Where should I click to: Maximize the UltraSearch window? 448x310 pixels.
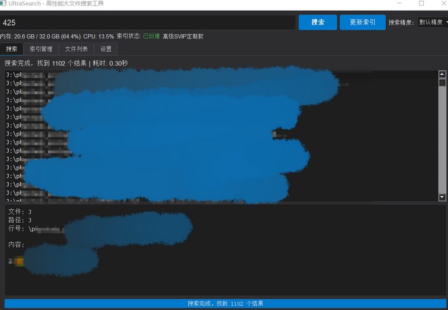coord(421,4)
